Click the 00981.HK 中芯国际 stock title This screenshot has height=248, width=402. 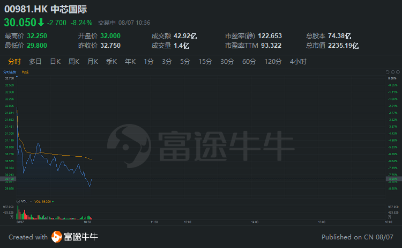click(x=46, y=9)
